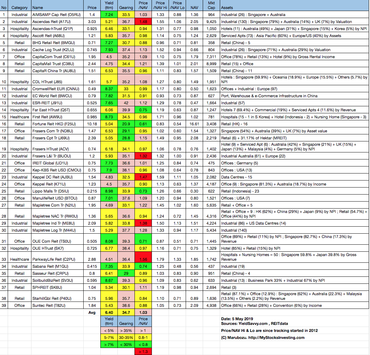
Task: Click market cap 9,425 cell
Action: click(x=211, y=22)
